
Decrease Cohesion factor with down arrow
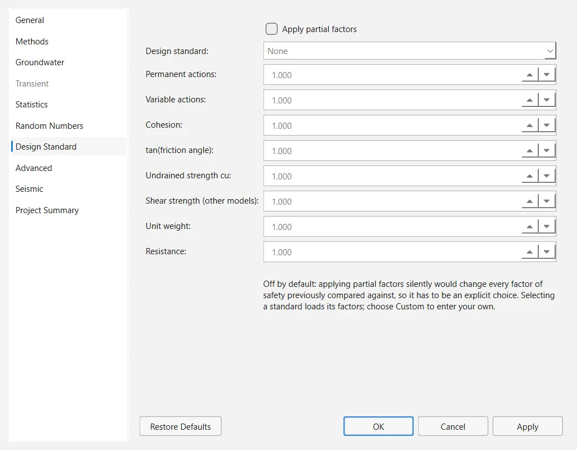coord(547,125)
